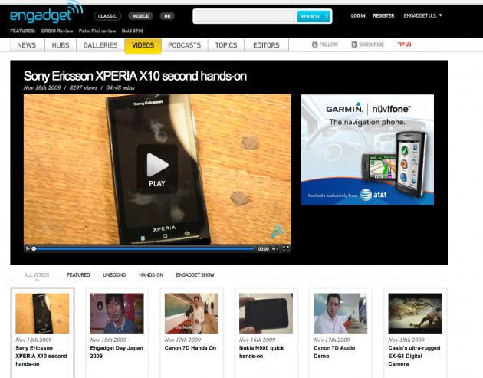Open the Canon 7D Hands On thumbnail
Viewport: 483px width, 378px height.
click(192, 314)
